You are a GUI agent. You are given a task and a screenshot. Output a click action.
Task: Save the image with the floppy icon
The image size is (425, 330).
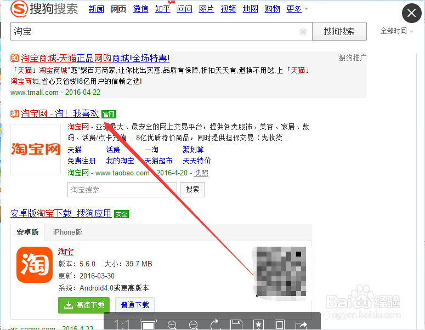(236, 325)
